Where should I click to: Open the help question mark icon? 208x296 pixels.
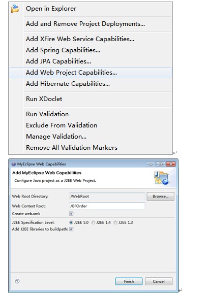click(17, 281)
